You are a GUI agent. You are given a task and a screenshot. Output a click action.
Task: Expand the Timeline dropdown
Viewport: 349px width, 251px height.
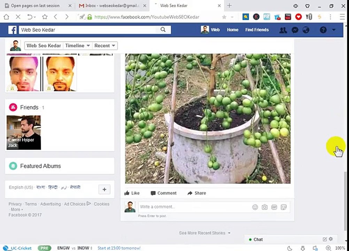77,45
